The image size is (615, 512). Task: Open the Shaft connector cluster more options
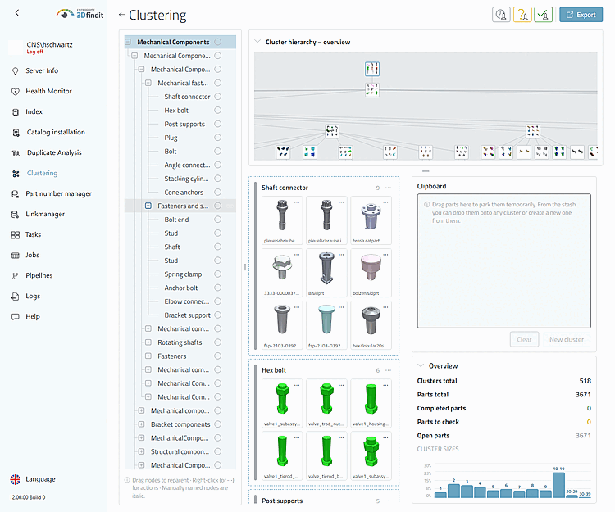click(x=389, y=188)
